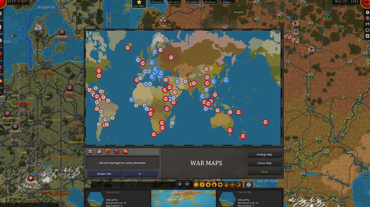Click the USSR marker showing 81
370x207 pixels.
coord(171,58)
